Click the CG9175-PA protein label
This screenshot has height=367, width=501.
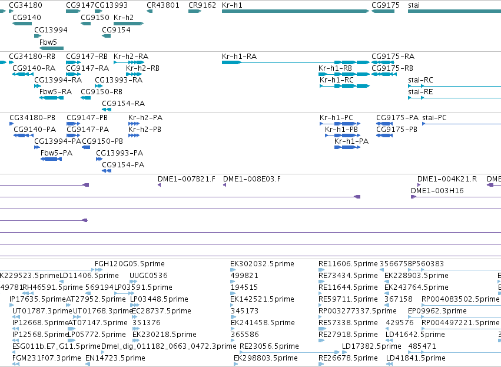397,118
